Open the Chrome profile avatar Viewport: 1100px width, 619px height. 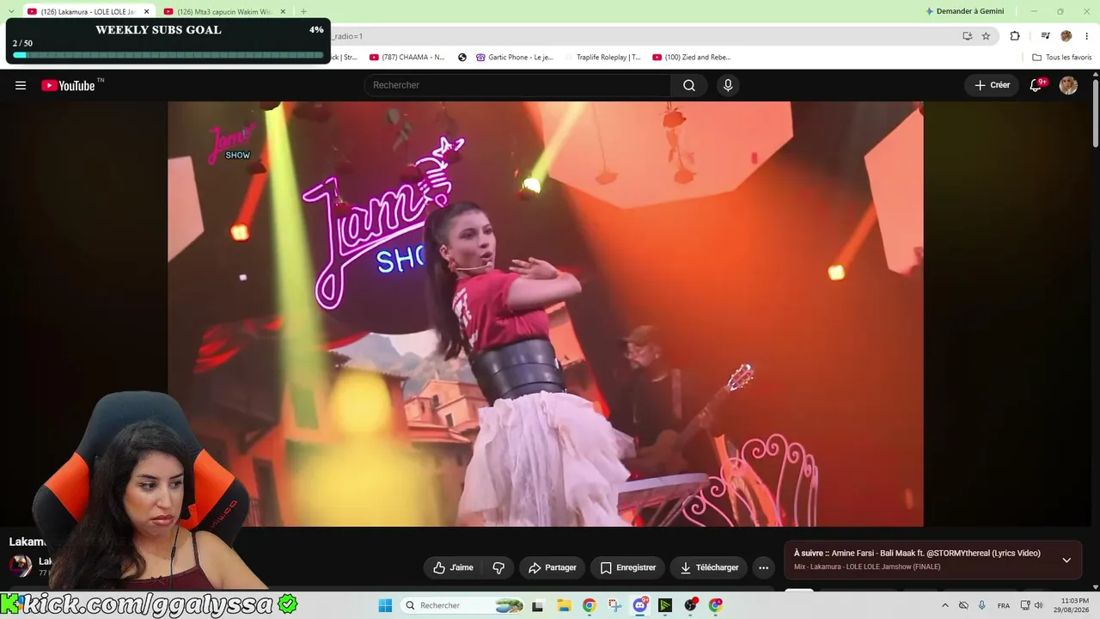(1066, 36)
